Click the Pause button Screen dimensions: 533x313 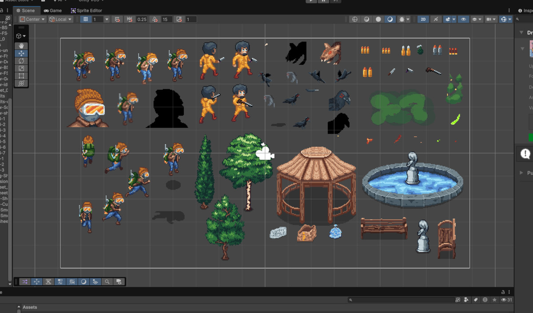(x=324, y=1)
